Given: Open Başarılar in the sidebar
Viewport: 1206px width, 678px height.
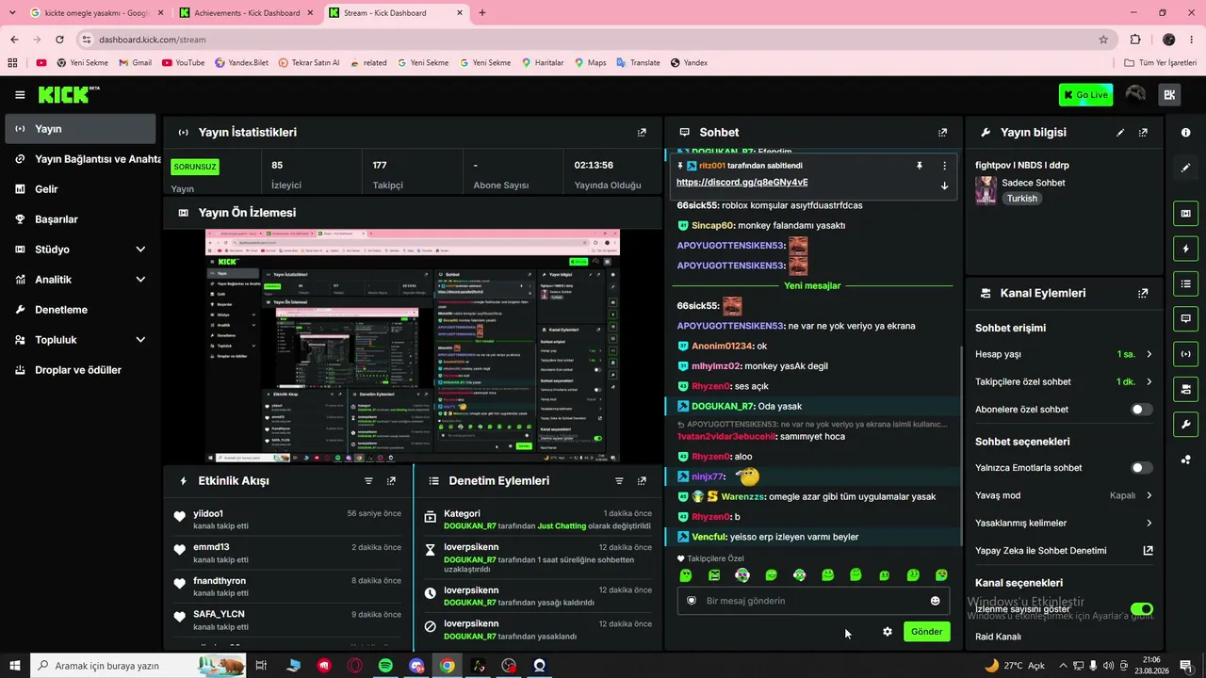Looking at the screenshot, I should tap(80, 219).
